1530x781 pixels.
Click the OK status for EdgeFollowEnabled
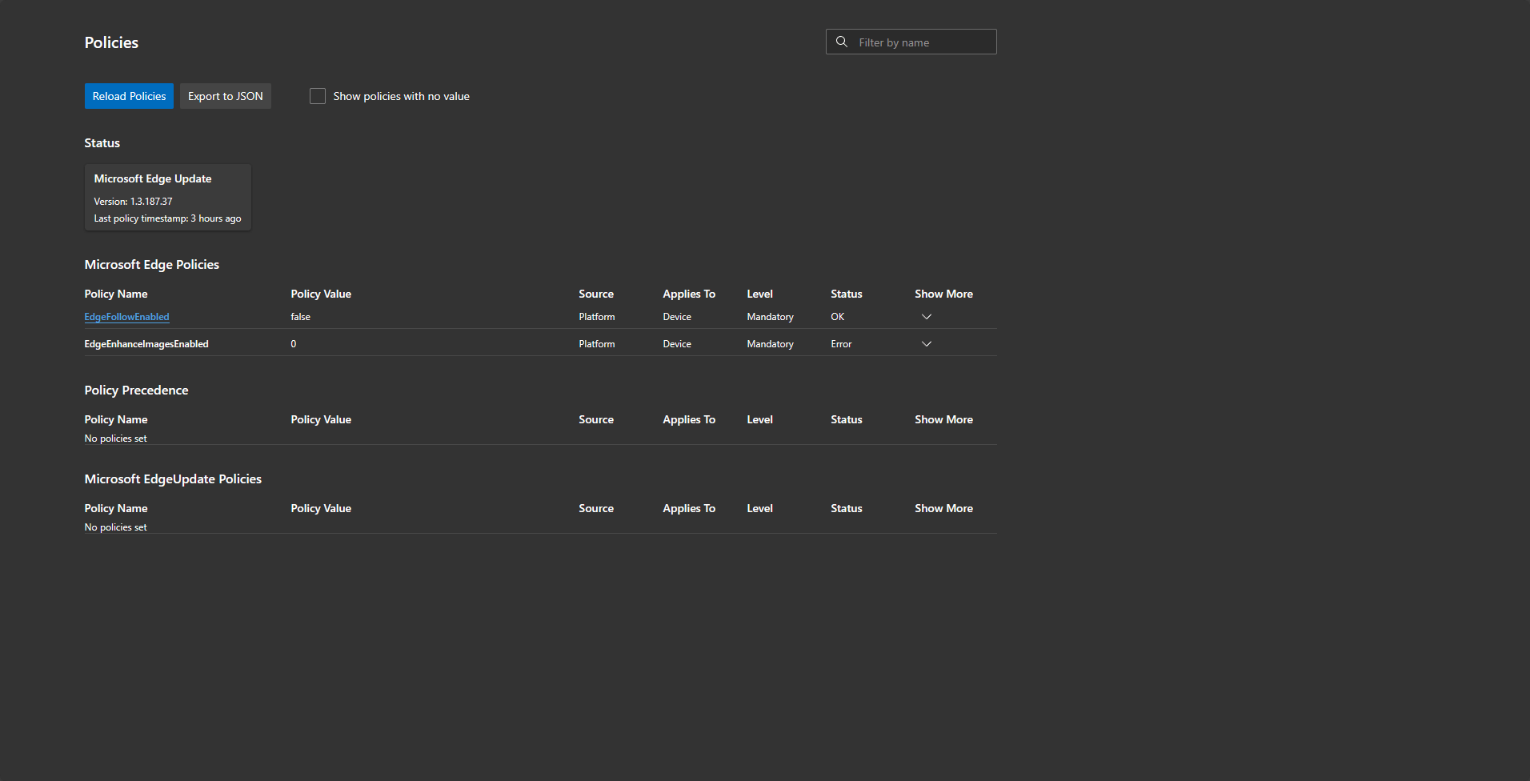pos(837,317)
